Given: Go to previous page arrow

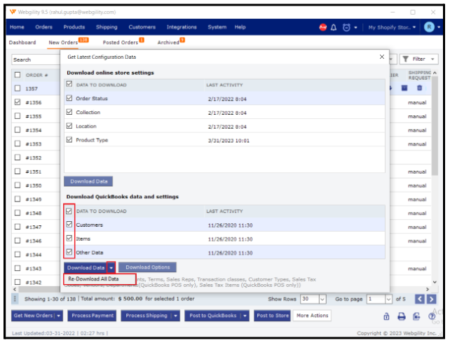Looking at the screenshot, I should pos(419,299).
